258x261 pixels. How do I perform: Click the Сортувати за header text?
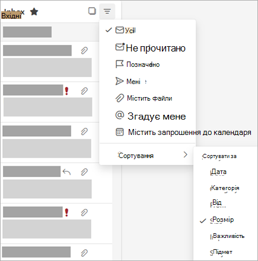pos(219,156)
